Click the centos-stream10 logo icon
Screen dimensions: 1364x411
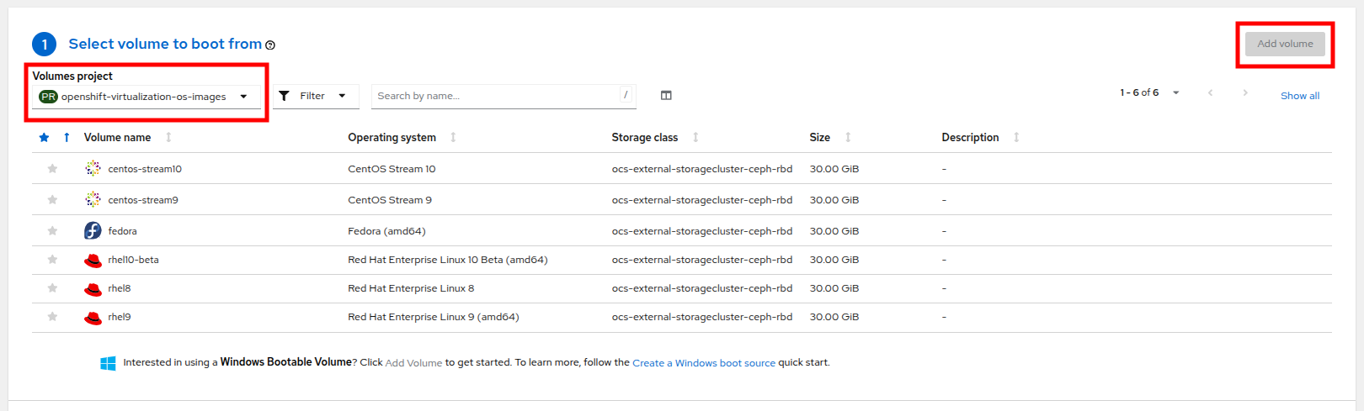tap(93, 169)
